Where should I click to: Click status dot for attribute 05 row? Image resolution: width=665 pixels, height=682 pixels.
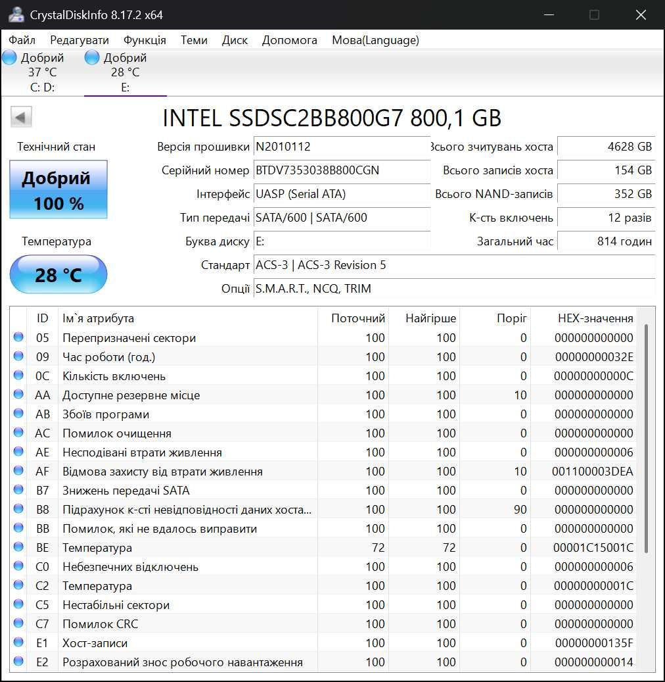pyautogui.click(x=18, y=337)
